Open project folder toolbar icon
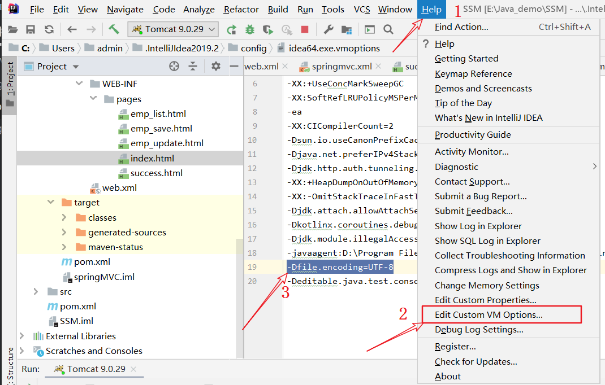This screenshot has width=605, height=385. coord(13,29)
